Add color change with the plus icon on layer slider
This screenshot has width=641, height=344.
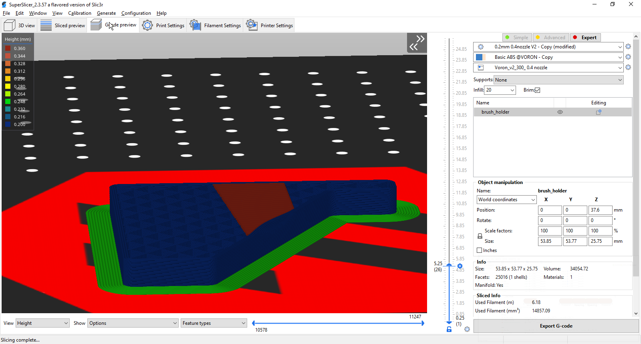tap(460, 266)
